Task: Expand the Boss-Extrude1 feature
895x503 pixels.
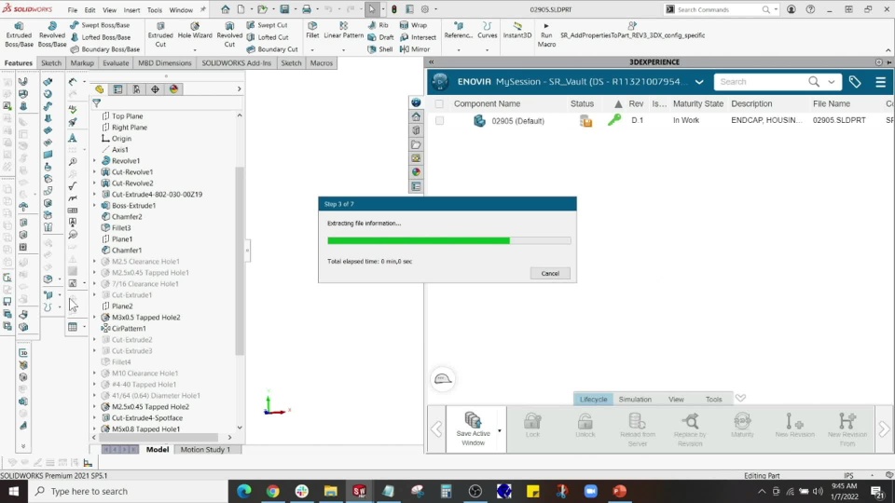Action: click(95, 205)
